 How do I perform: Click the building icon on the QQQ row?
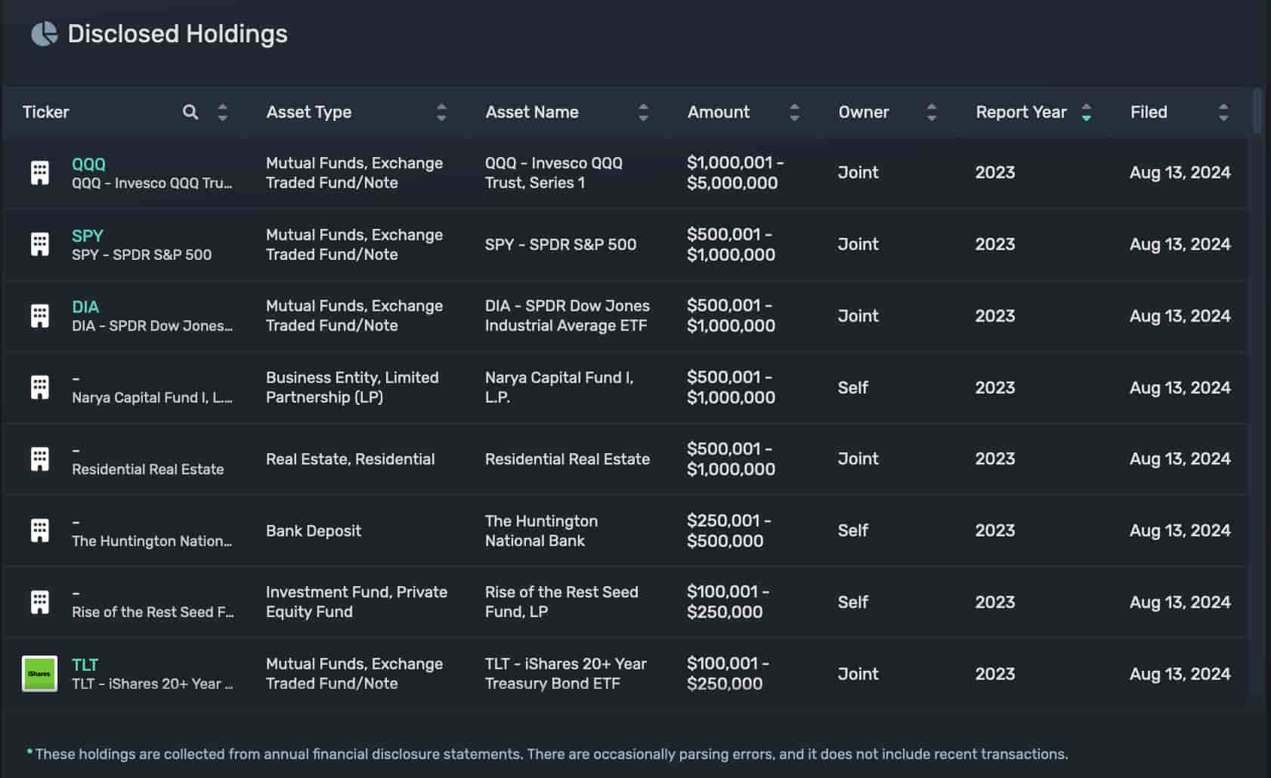(39, 172)
